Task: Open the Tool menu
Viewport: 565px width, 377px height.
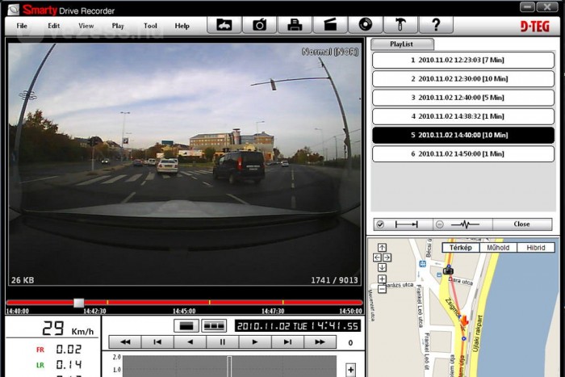Action: click(150, 26)
